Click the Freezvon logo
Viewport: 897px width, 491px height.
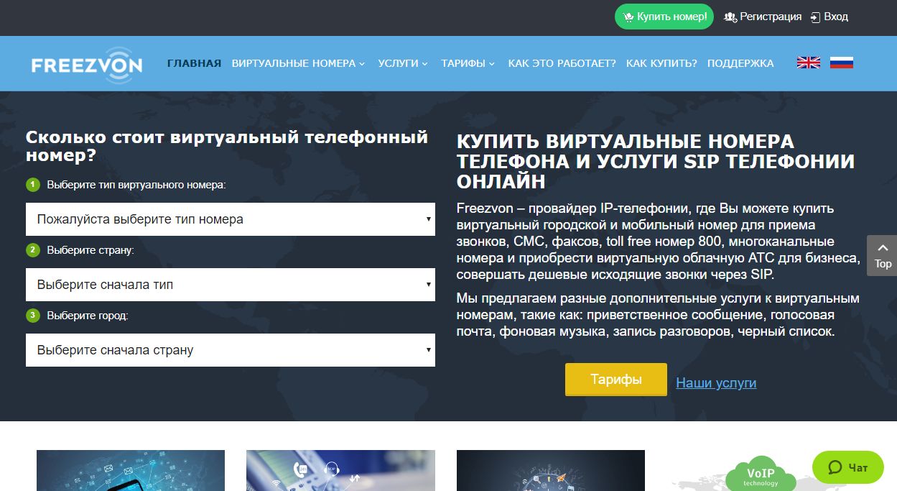click(87, 64)
